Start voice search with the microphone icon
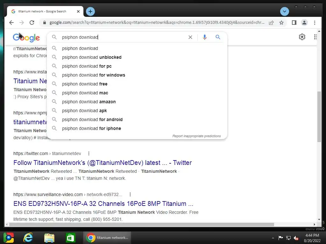326x244 pixels. click(205, 37)
